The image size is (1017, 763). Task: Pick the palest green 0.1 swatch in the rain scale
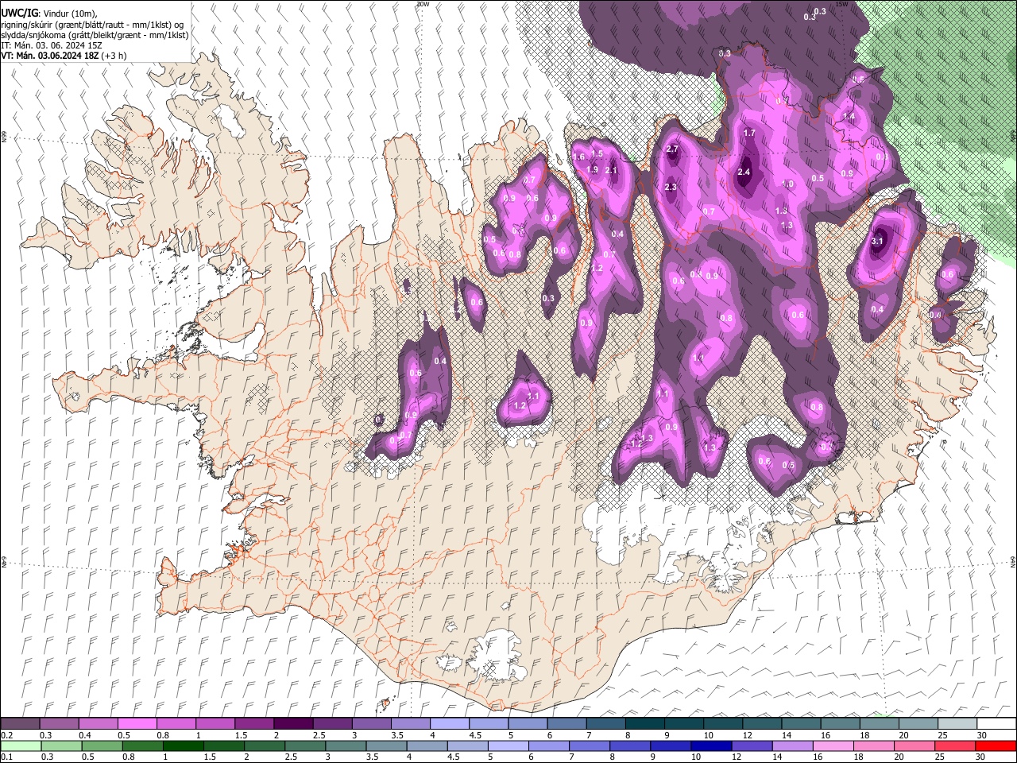coord(20,746)
